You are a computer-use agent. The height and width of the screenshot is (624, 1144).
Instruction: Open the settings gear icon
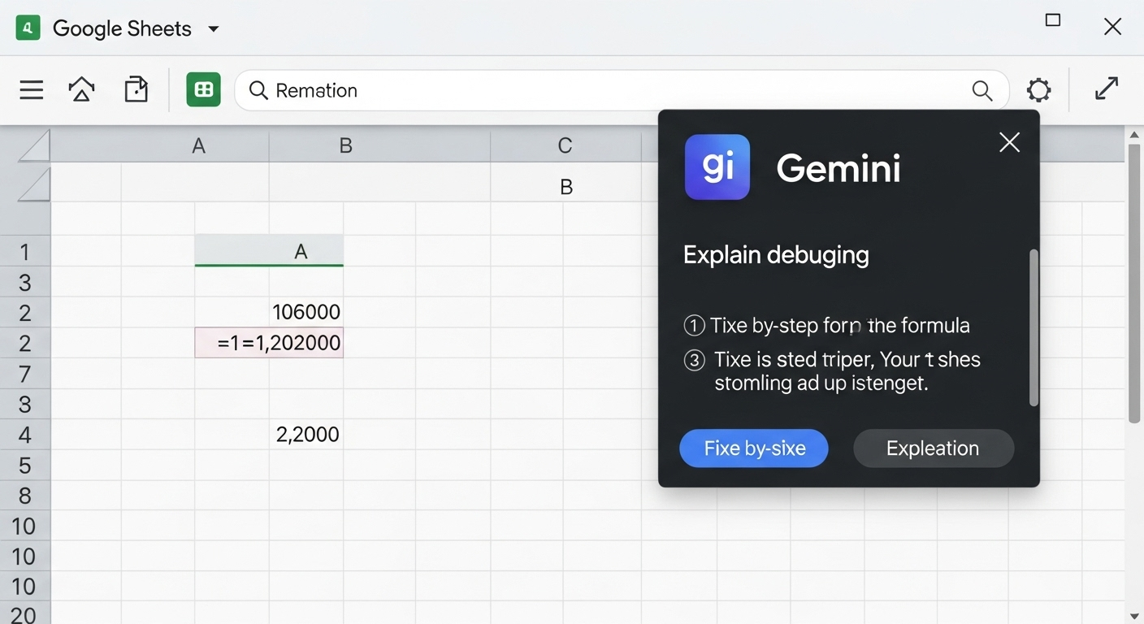pos(1038,90)
